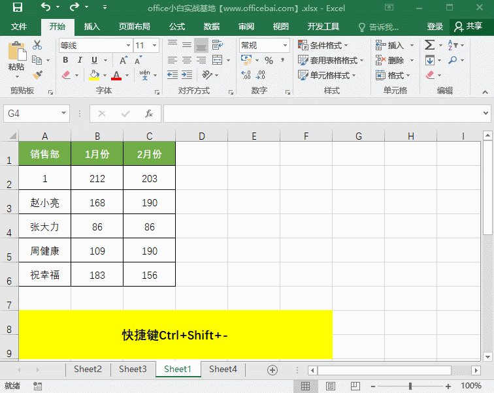The image size is (494, 393).
Task: Click Merge and Center icon
Action: click(218, 60)
